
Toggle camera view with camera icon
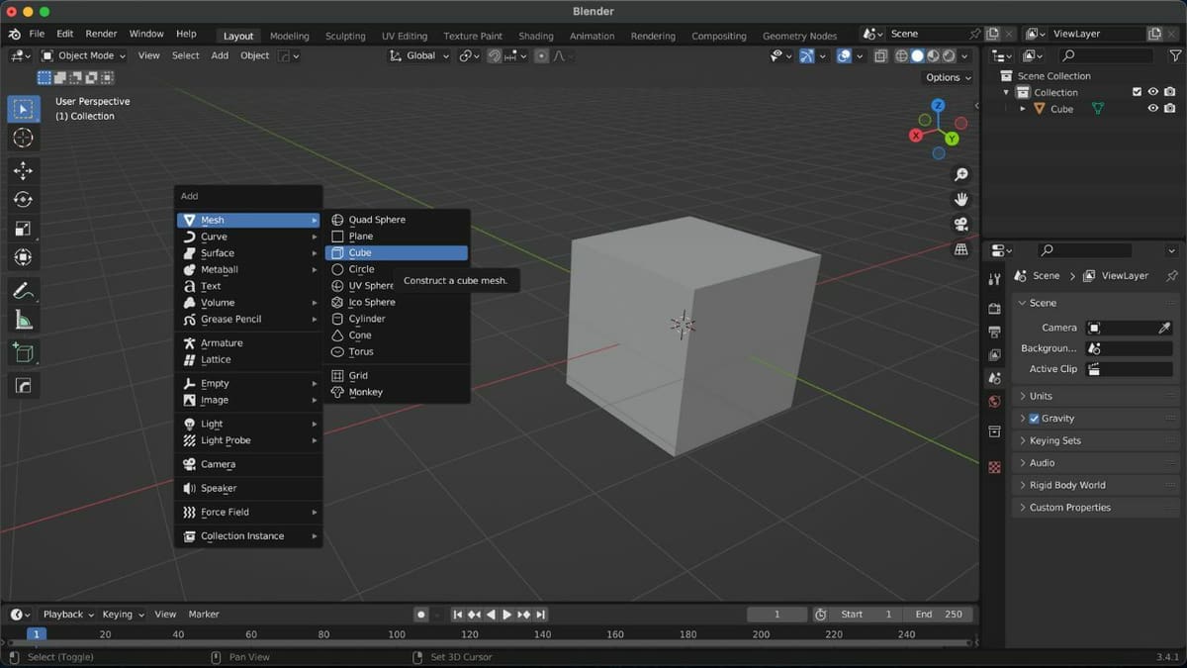(x=960, y=225)
